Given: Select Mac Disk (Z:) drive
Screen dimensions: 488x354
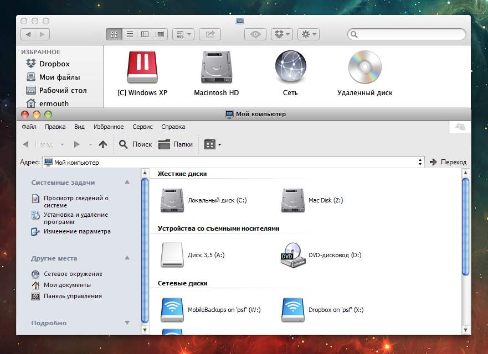Looking at the screenshot, I should tap(312, 200).
